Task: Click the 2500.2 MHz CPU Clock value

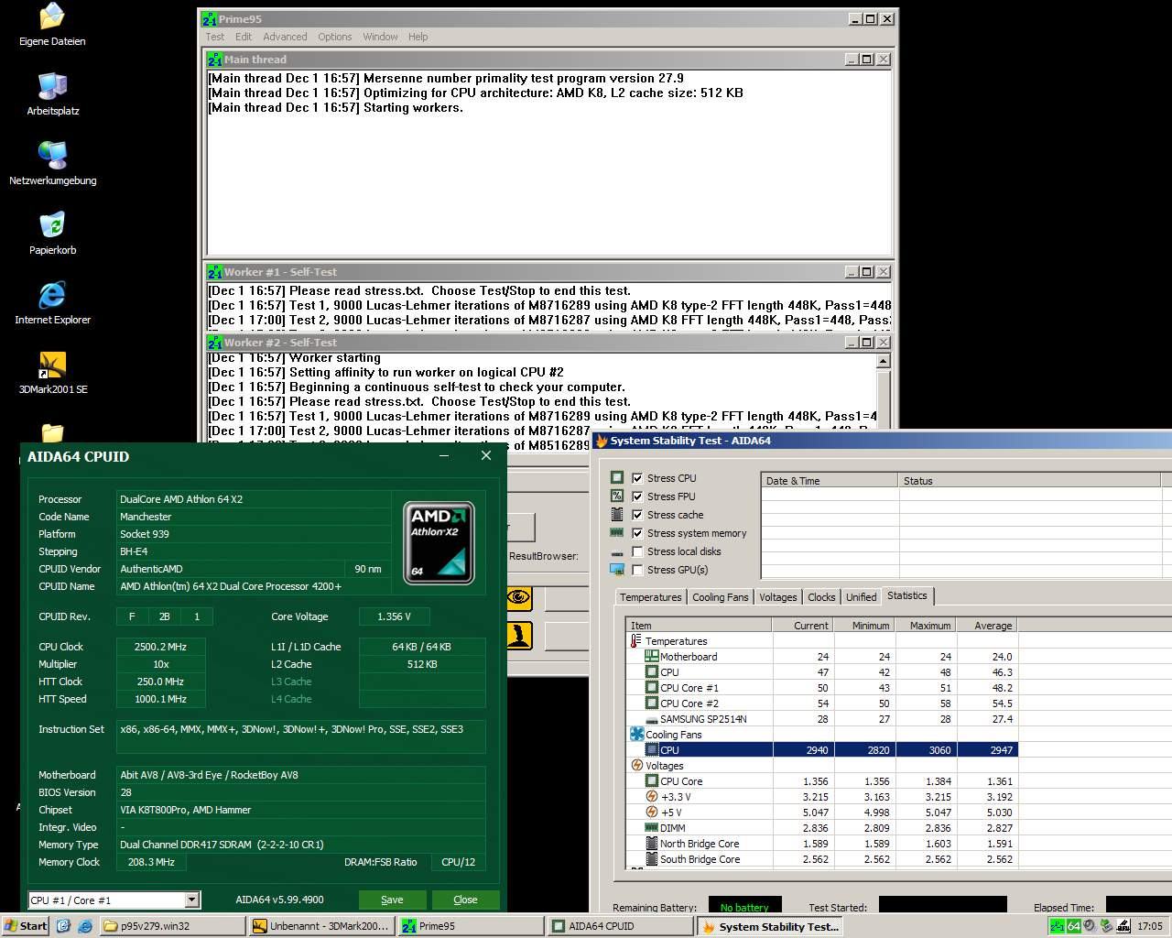Action: (160, 647)
